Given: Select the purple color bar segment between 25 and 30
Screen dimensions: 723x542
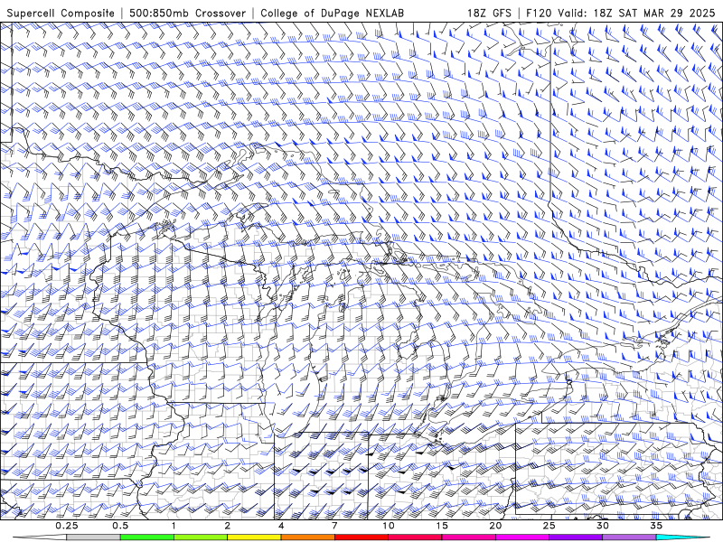Looking at the screenshot, I should click(576, 537).
